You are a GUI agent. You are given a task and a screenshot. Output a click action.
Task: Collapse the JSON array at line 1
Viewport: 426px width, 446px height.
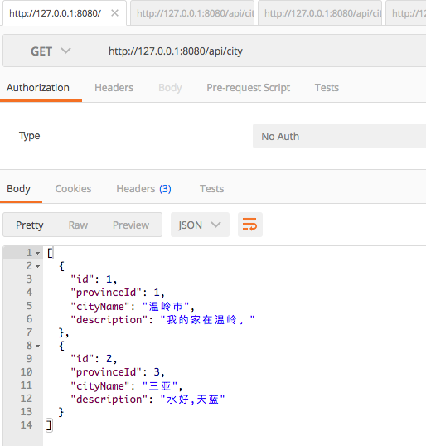click(38, 253)
